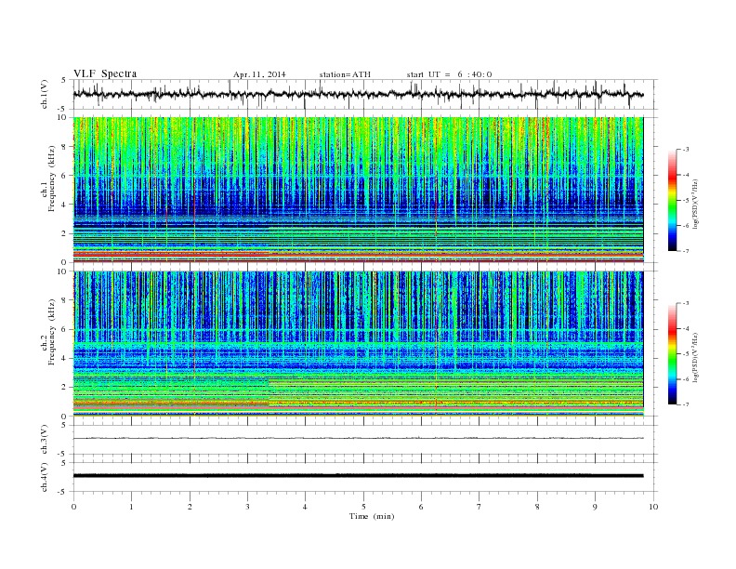This screenshot has height=569, width=736.
Task: Click the "-3" tick on ch.1 colorbar
Action: coord(686,150)
